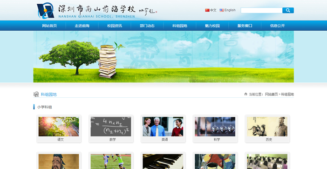Screen dimensions: 327x169
Task: Click the 数学 label text
Action: (x=113, y=140)
